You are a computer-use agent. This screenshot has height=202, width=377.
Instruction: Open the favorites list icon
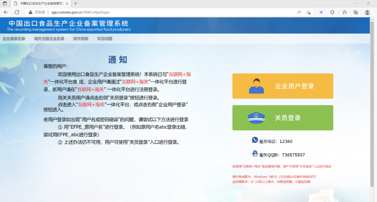point(344,12)
